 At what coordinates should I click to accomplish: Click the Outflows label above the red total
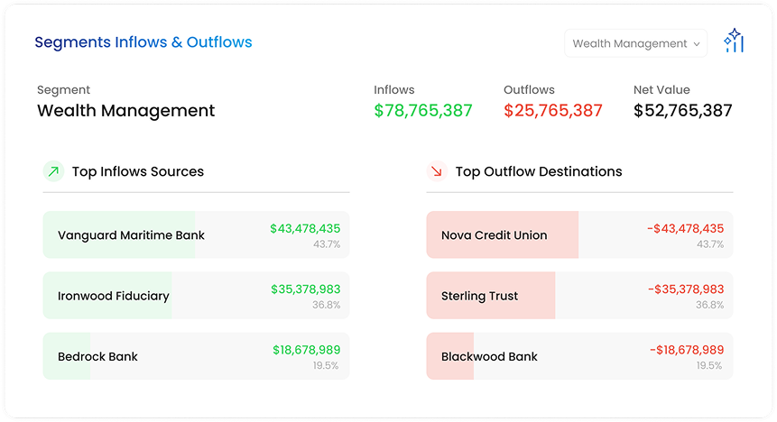529,89
